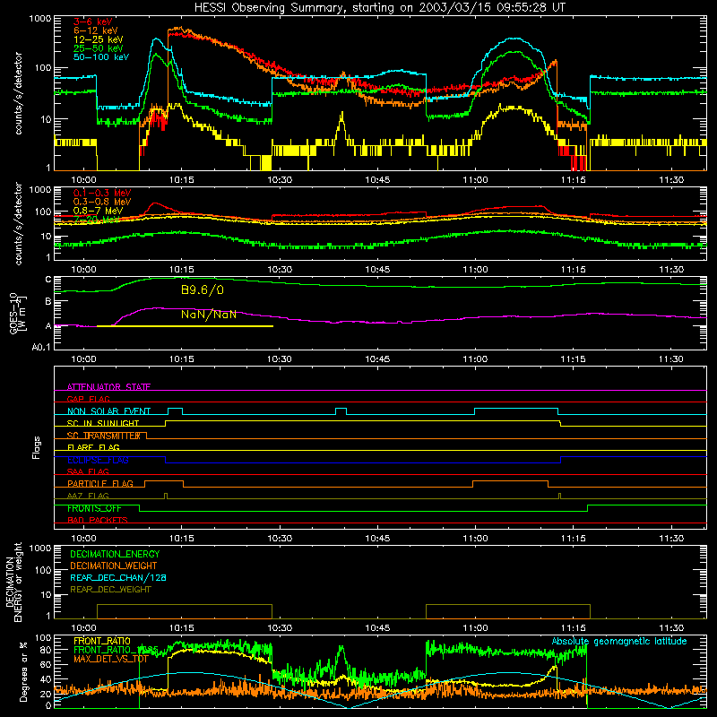Select the SC_TRANSMITTER flag label
The height and width of the screenshot is (717, 717).
103,436
